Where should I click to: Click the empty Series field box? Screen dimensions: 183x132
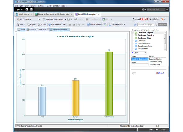[x=140, y=65]
